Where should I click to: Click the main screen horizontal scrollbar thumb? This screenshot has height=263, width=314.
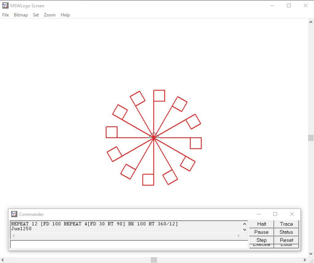(x=154, y=260)
